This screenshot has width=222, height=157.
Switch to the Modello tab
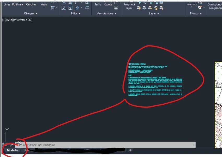(x=12, y=150)
